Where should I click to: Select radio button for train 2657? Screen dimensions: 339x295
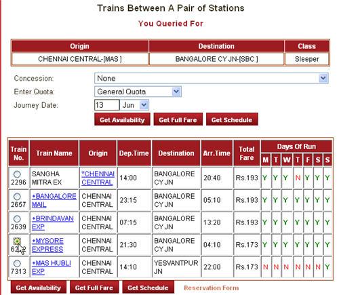point(17,197)
